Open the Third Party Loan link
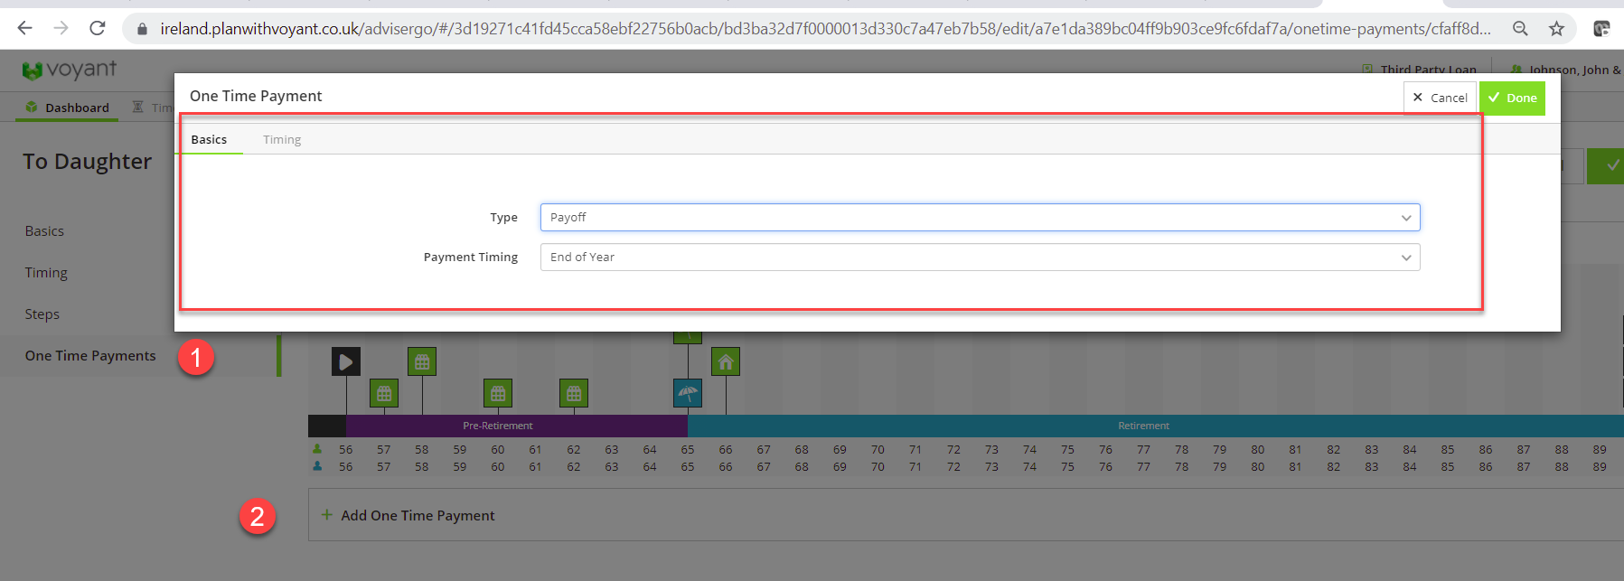This screenshot has width=1624, height=581. pyautogui.click(x=1420, y=69)
